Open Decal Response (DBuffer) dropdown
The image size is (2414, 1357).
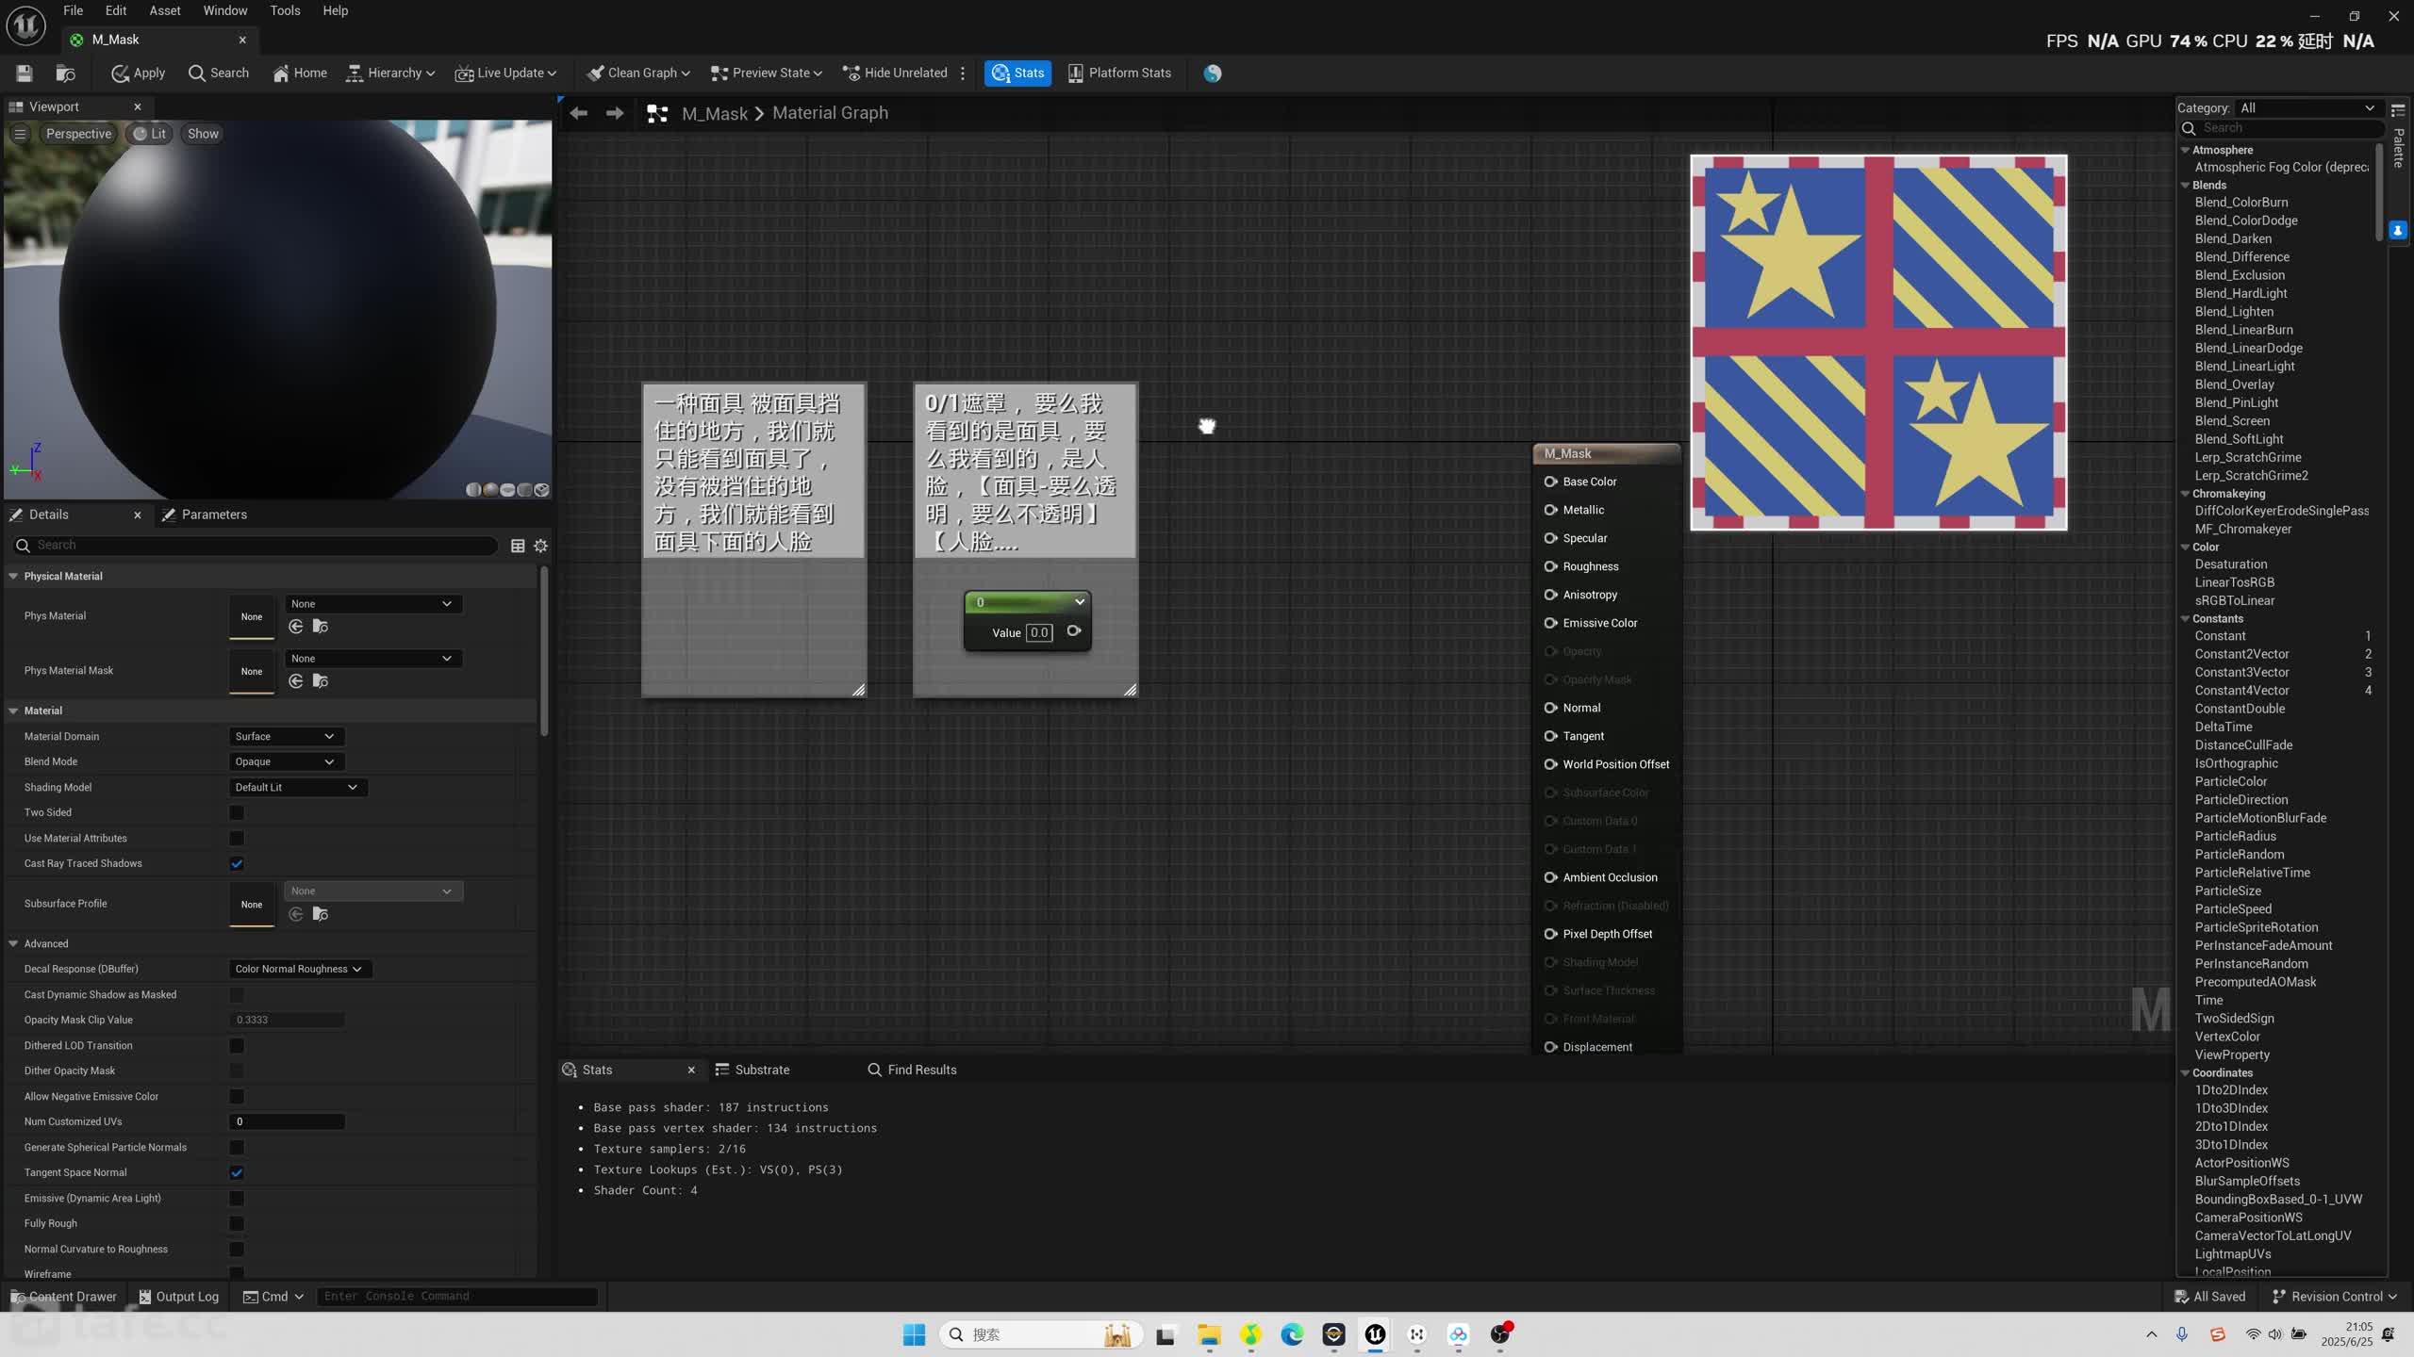pos(300,969)
